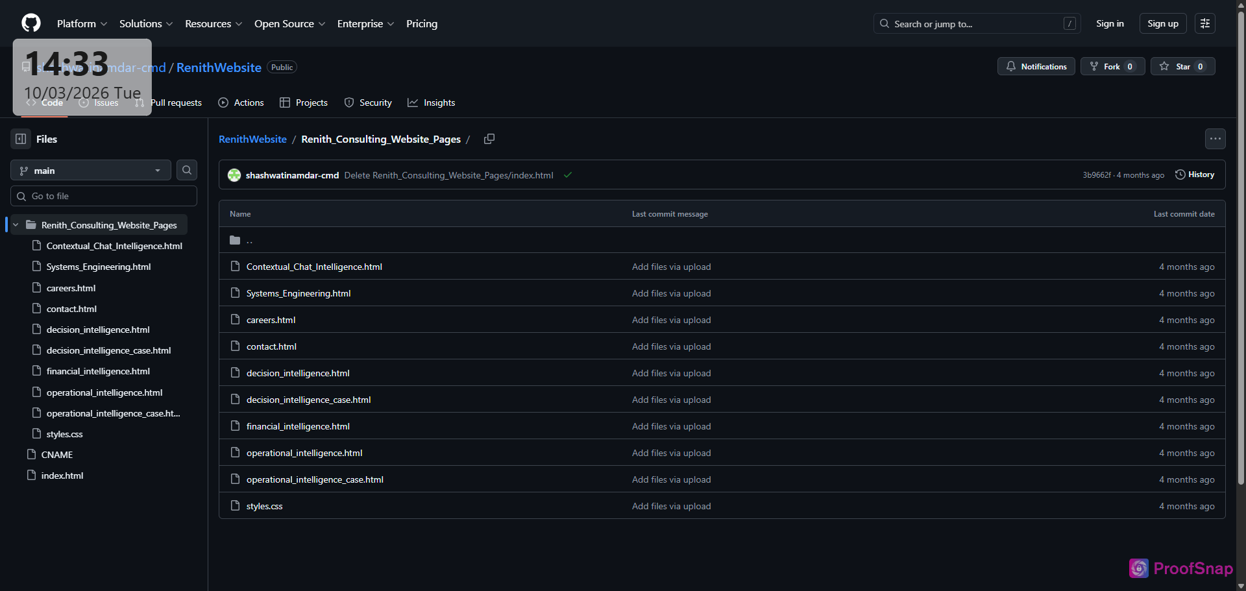Open the Pricing page
Image resolution: width=1246 pixels, height=591 pixels.
point(422,23)
